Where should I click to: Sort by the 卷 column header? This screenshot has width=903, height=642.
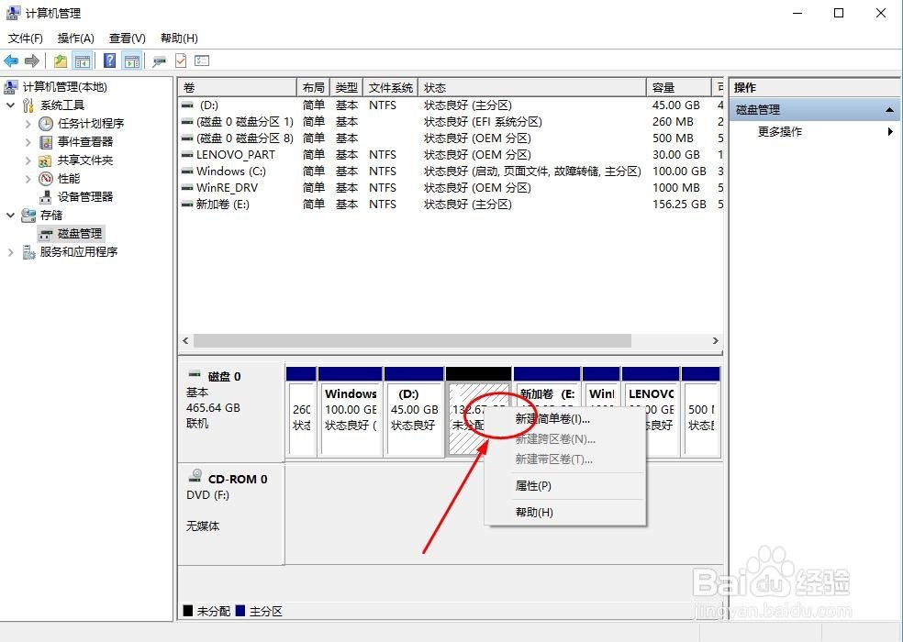[x=237, y=87]
